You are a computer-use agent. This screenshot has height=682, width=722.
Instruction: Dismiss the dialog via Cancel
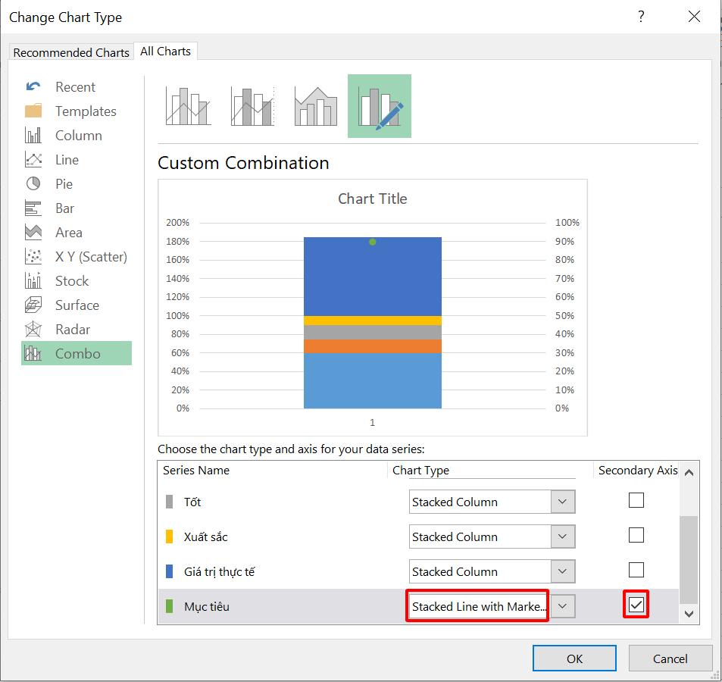pos(670,658)
